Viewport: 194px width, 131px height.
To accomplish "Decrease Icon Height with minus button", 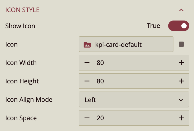I will point(87,81).
